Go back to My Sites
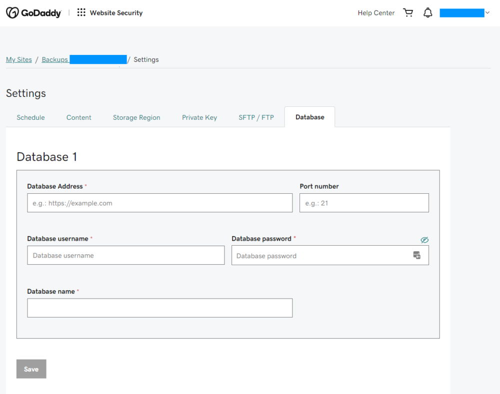Viewport: 500px width, 394px height. [18, 59]
